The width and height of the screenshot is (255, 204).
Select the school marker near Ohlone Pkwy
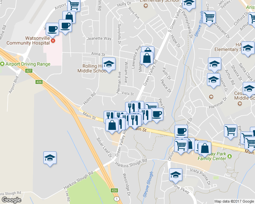176,175
